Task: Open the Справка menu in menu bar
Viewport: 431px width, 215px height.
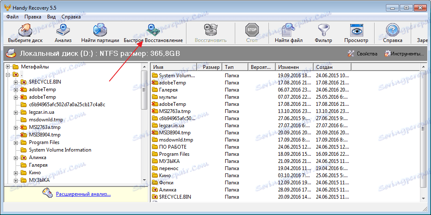Action: [71, 17]
